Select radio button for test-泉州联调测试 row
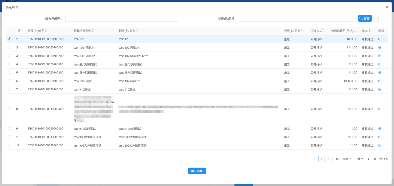Image resolution: width=394 pixels, height=186 pixels. [x=10, y=72]
